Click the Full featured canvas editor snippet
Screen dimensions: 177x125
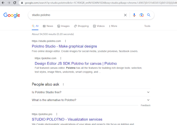tap(88, 70)
